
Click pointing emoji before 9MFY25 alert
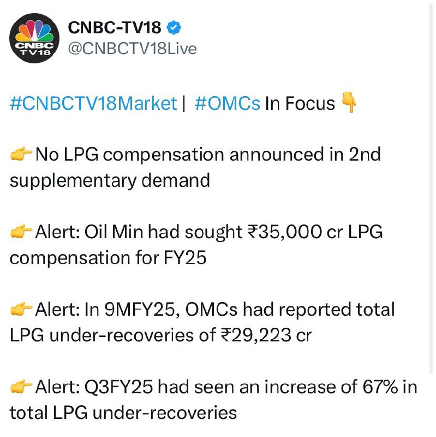(x=21, y=309)
